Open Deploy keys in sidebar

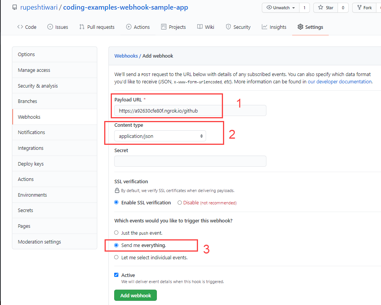click(x=55, y=164)
